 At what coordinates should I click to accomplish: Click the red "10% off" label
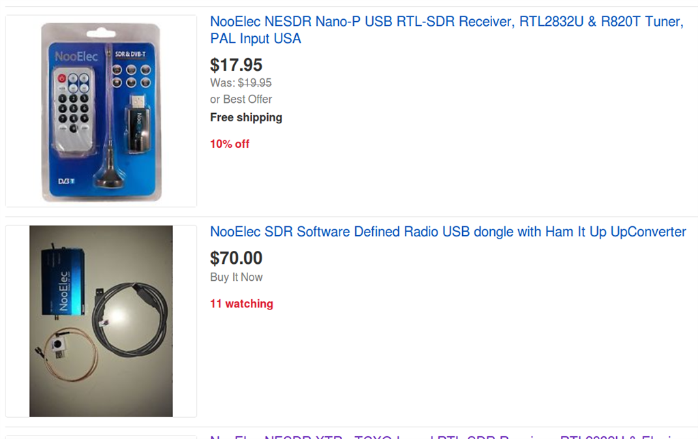point(230,144)
